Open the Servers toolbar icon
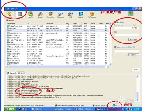The height and width of the screenshot is (111, 142). 20,15
